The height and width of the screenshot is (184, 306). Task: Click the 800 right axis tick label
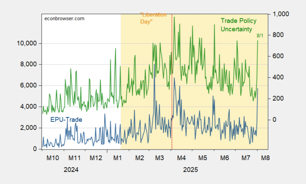(278, 35)
